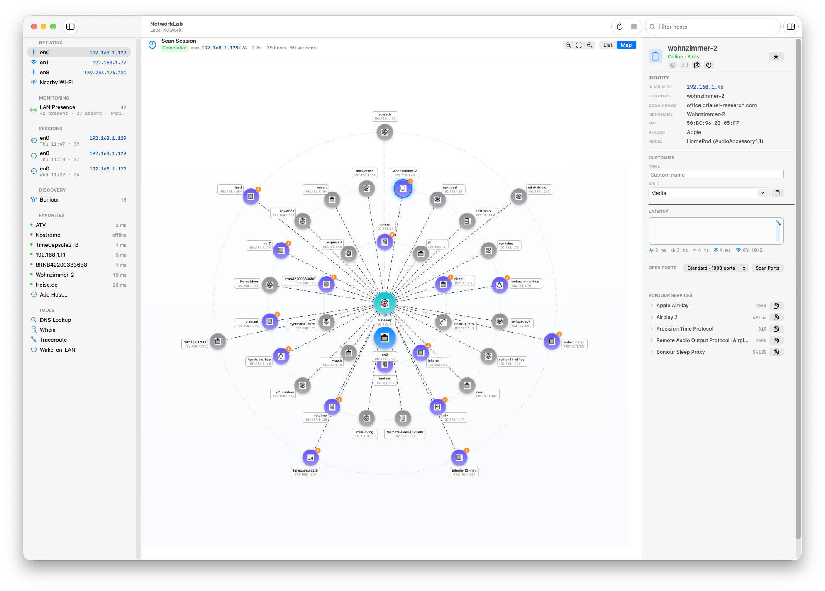Select the en8 interface
825x591 pixels.
79,73
